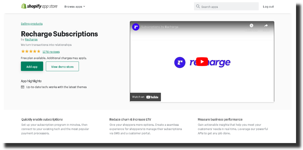
Task: Click "Quickly enable subscriptions" heading
Action: pos(42,119)
